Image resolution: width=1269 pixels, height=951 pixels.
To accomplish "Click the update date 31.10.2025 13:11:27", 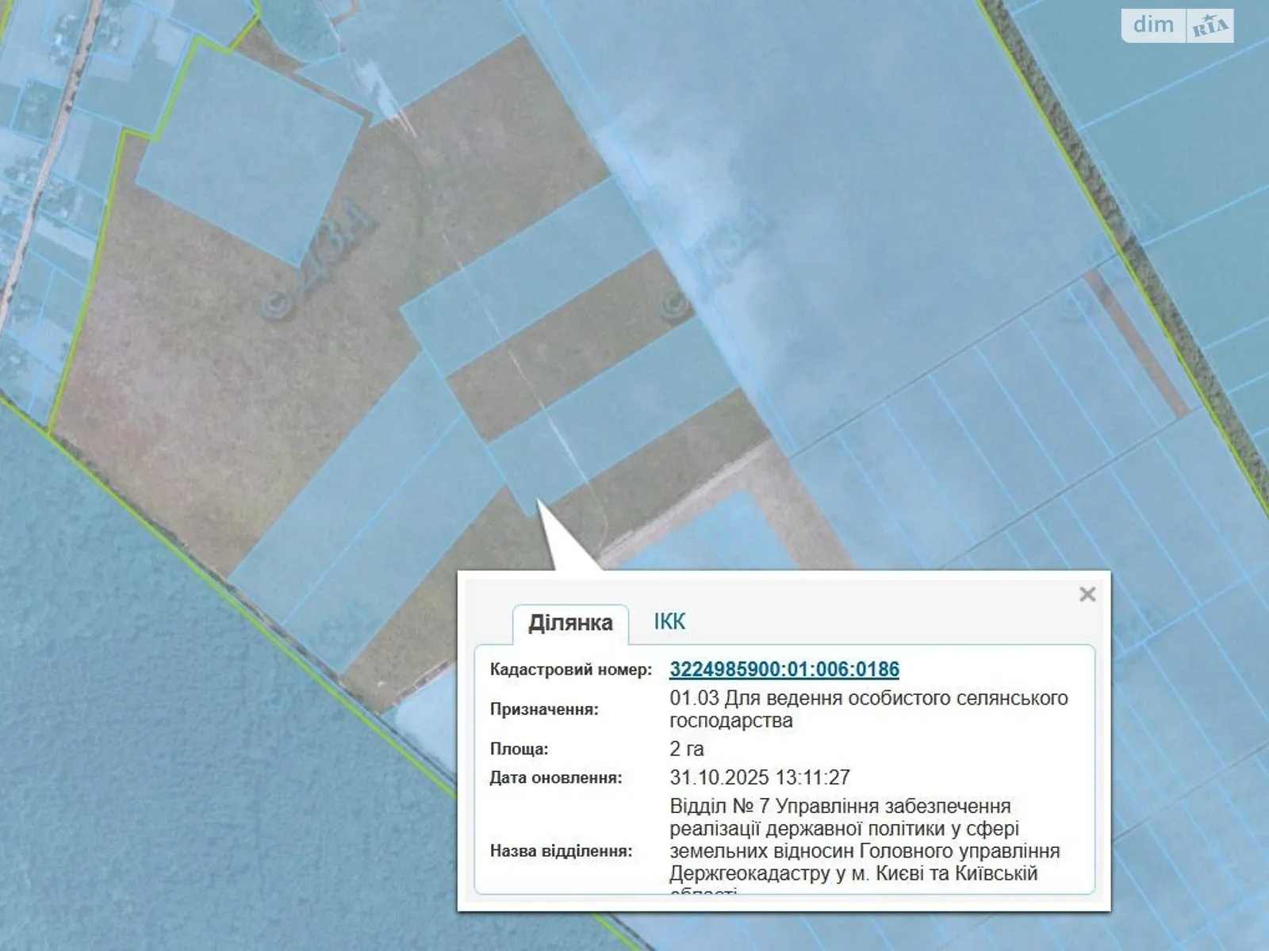I will click(759, 777).
